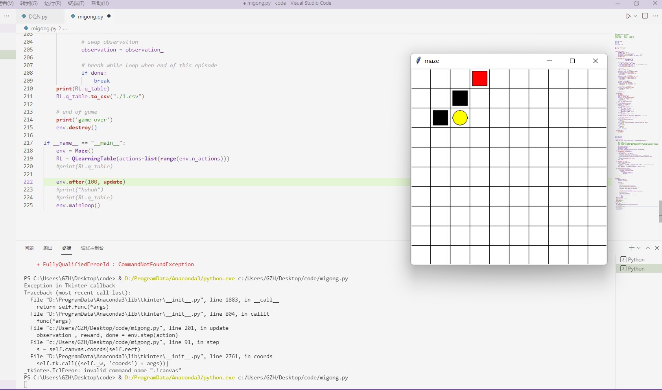Click line number 217 in gutter
The height and width of the screenshot is (390, 662).
28,143
